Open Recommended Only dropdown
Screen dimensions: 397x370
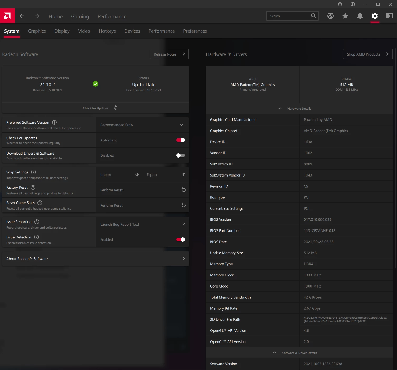pyautogui.click(x=142, y=125)
